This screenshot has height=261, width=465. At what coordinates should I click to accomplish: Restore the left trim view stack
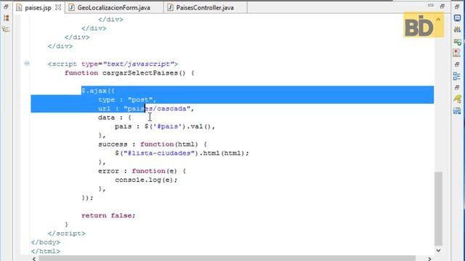pos(6,7)
